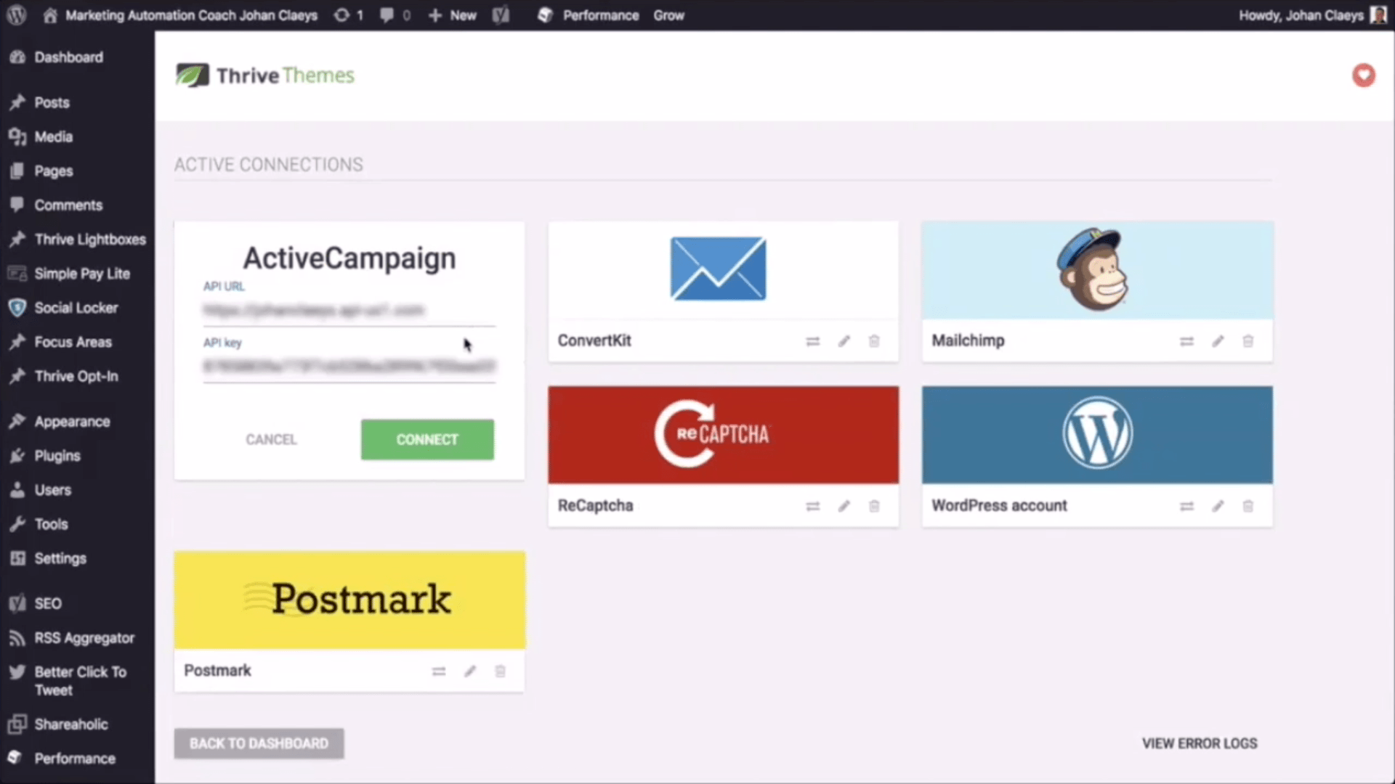Open Pages in the sidebar
This screenshot has width=1395, height=784.
click(x=53, y=171)
